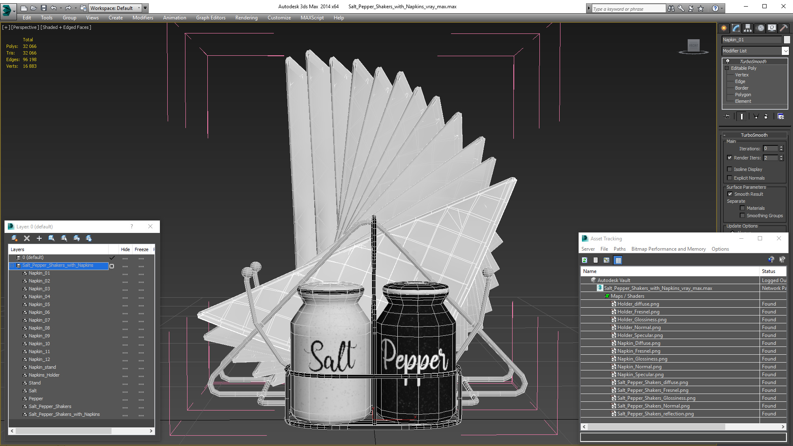The height and width of the screenshot is (446, 793).
Task: Toggle Render Iters checkbox
Action: point(729,158)
